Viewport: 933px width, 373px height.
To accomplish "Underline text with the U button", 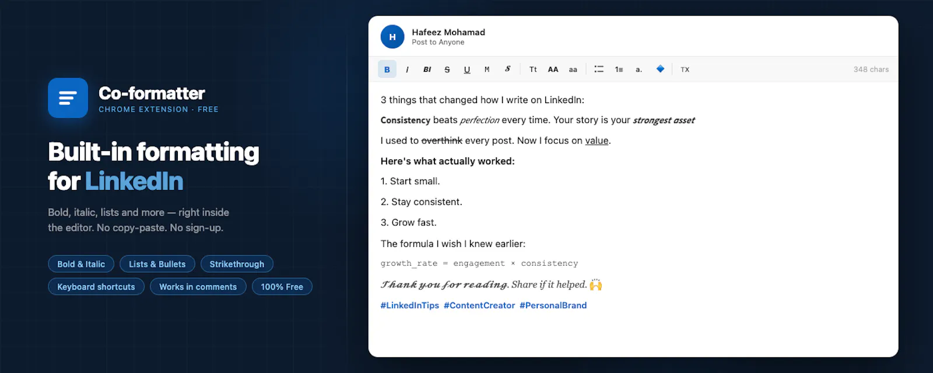I will point(467,69).
